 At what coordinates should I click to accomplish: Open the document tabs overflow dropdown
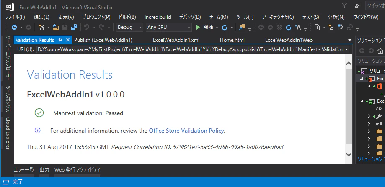coord(350,40)
